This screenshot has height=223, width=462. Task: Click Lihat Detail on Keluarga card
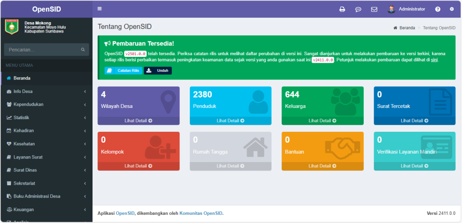click(x=322, y=121)
